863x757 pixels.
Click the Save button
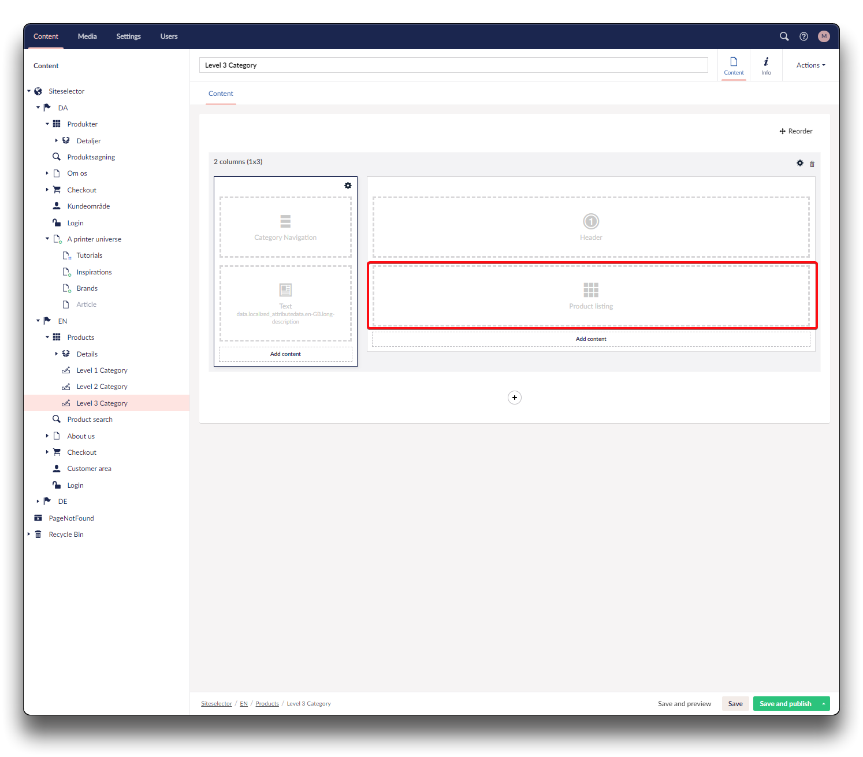[735, 704]
